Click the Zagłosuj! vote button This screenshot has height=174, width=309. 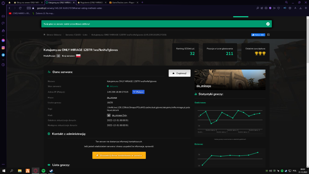click(x=180, y=73)
